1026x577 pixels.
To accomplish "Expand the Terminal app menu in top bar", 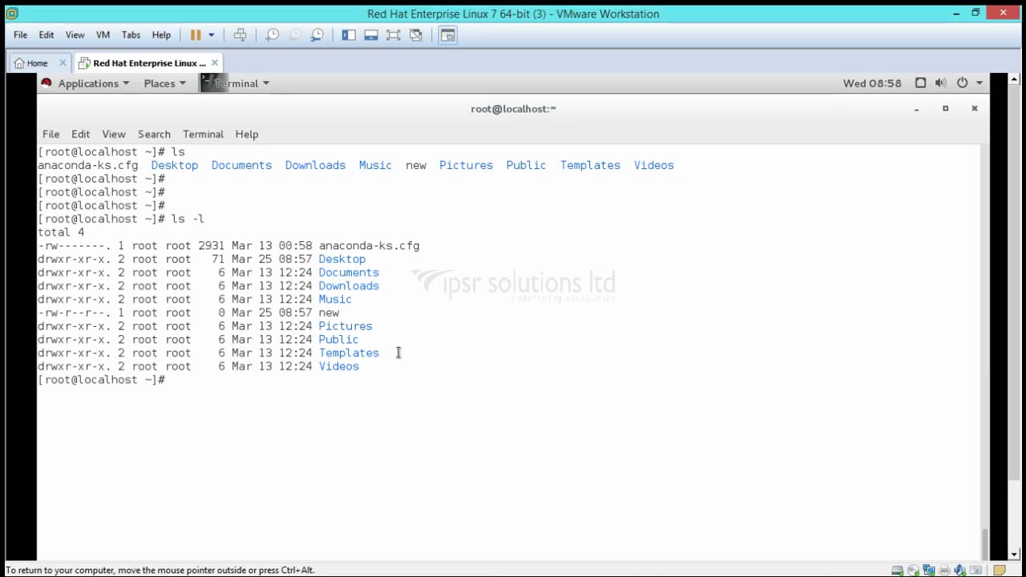I will coord(236,83).
